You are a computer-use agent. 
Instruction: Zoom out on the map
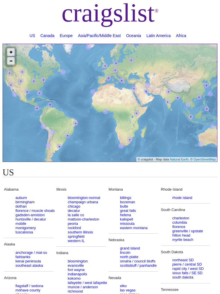[x=11, y=61]
